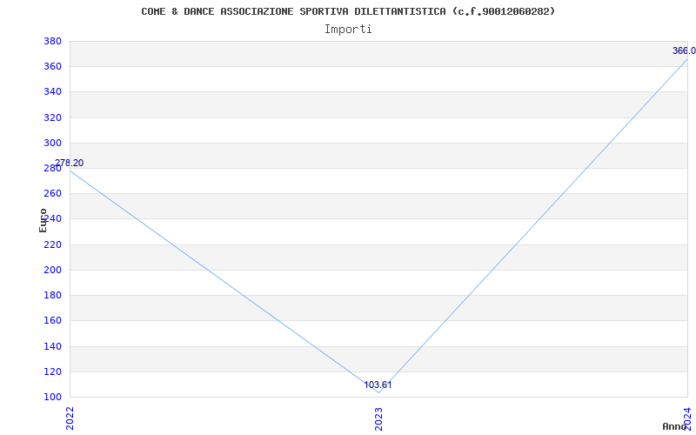Click the Anno x-axis title

[675, 426]
